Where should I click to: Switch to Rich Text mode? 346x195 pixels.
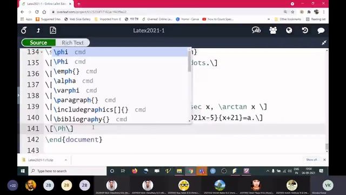tap(72, 43)
